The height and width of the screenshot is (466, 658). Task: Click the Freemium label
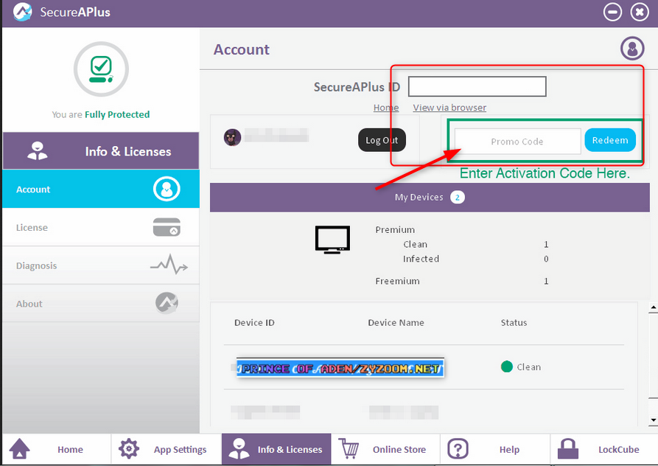coord(397,281)
